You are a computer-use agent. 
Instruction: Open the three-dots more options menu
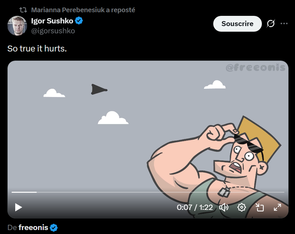(x=284, y=24)
